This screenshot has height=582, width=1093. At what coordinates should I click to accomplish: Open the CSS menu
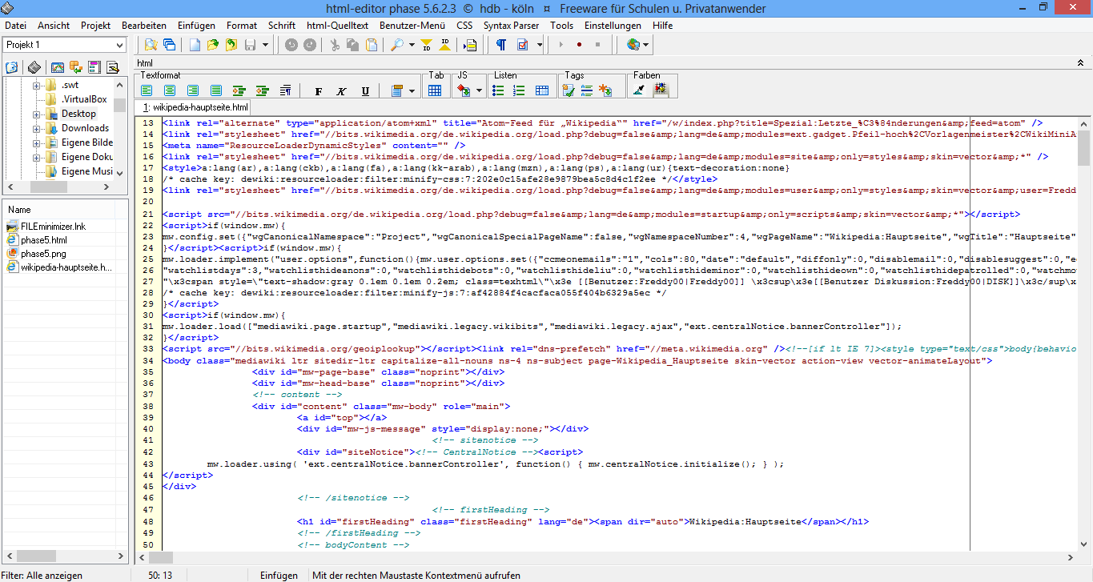464,26
